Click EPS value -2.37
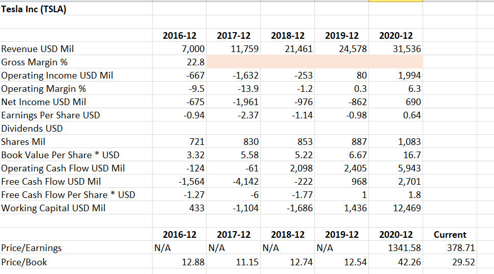 tap(248, 115)
